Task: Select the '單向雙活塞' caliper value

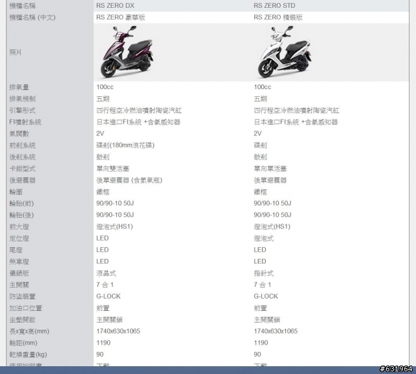Action: pyautogui.click(x=112, y=168)
